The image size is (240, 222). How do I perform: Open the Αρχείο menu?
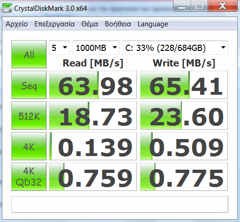(x=16, y=24)
